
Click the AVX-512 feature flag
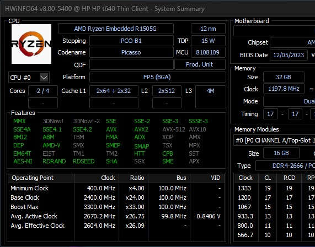pos(174,129)
